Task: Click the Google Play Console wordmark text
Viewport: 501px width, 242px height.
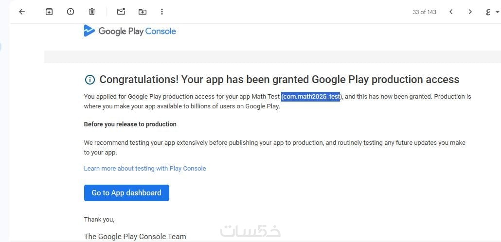Action: [137, 32]
